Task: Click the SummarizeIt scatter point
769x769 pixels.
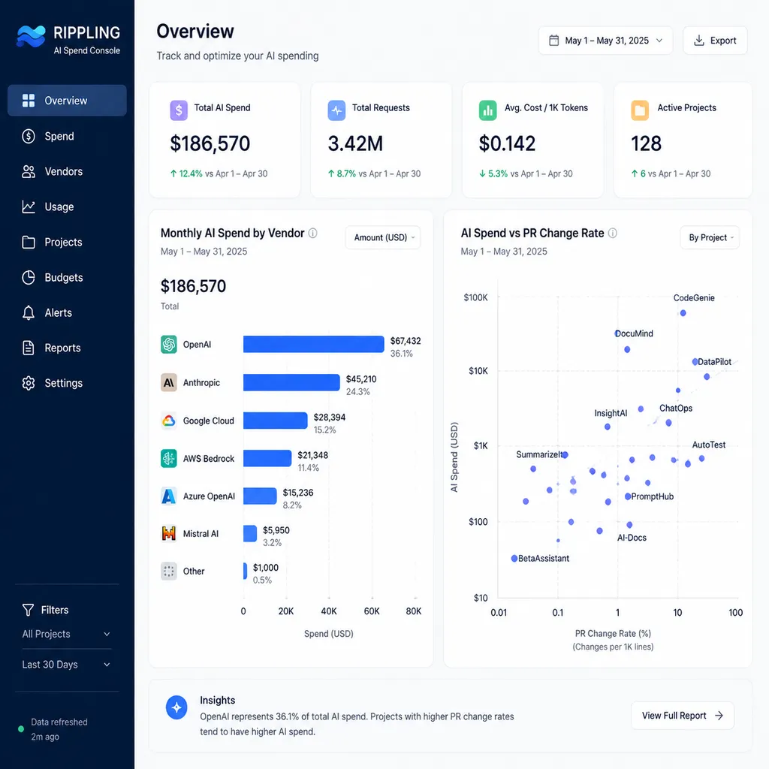Action: (x=565, y=454)
